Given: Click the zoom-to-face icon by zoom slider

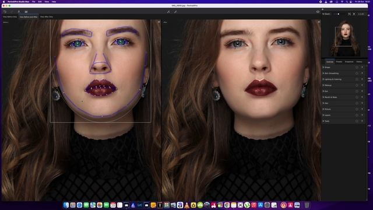Looking at the screenshot, I should click(x=354, y=14).
